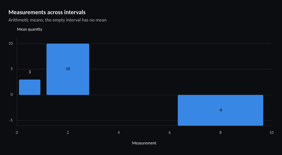Click the x-axis tick label 8
The width and height of the screenshot is (282, 155).
coord(221,133)
